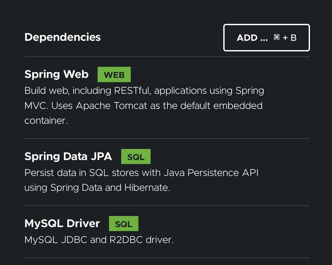Click the word RESTful in Spring Web description
This screenshot has height=265, width=332.
[x=132, y=91]
